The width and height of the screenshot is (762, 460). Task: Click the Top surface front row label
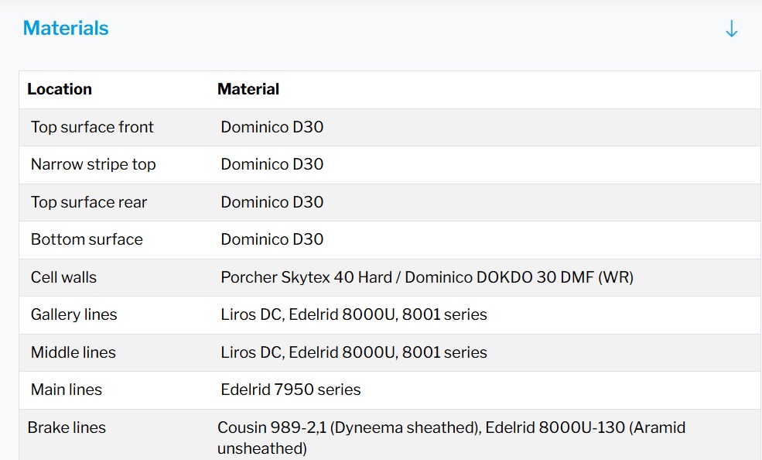(x=92, y=127)
